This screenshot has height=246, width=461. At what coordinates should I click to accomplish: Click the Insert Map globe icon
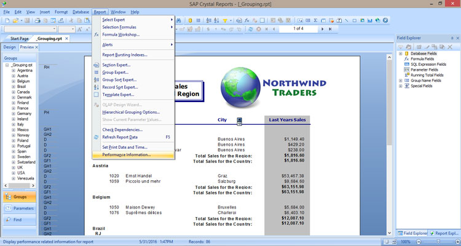[x=378, y=20]
